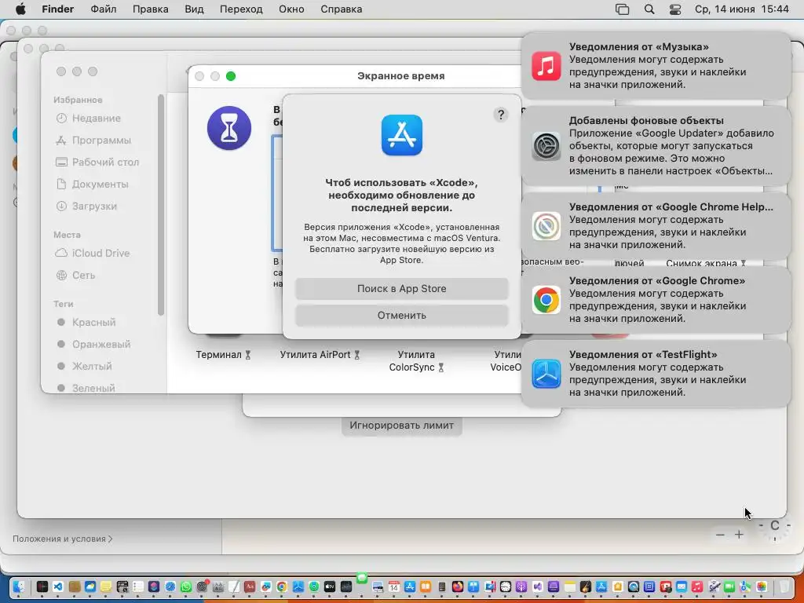Image resolution: width=804 pixels, height=603 pixels.
Task: Open the TestFlight notification
Action: pos(656,374)
